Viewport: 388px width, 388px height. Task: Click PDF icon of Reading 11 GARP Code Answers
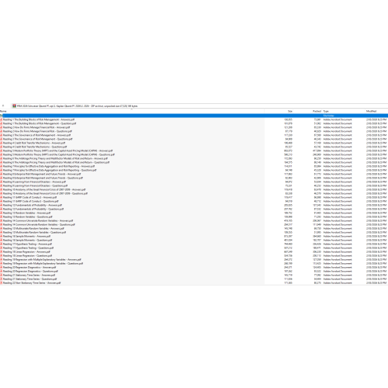tap(2, 197)
